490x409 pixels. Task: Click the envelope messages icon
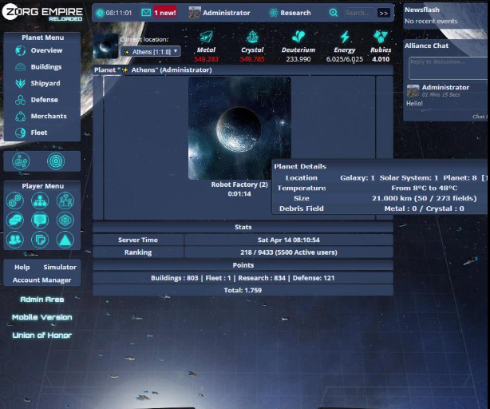[146, 13]
